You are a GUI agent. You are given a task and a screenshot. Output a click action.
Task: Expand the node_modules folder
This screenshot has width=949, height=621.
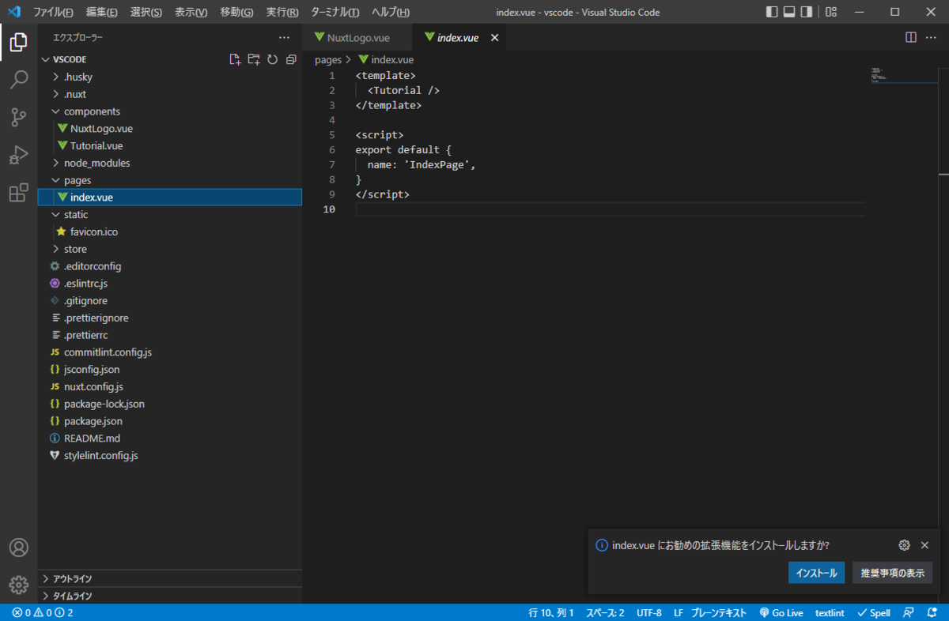170,163
